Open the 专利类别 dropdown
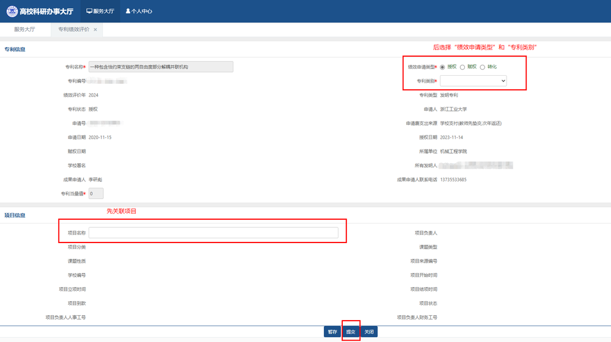This screenshot has height=342, width=611. [x=473, y=81]
